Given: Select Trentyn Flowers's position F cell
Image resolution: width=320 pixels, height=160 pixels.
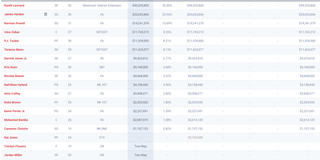Looking at the screenshot, I should coord(56,146).
